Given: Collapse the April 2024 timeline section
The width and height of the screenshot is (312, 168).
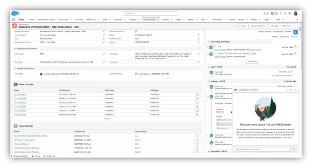Looking at the screenshot, I should pyautogui.click(x=209, y=67).
